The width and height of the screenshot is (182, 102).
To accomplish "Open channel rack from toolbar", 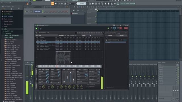I will [96, 4].
